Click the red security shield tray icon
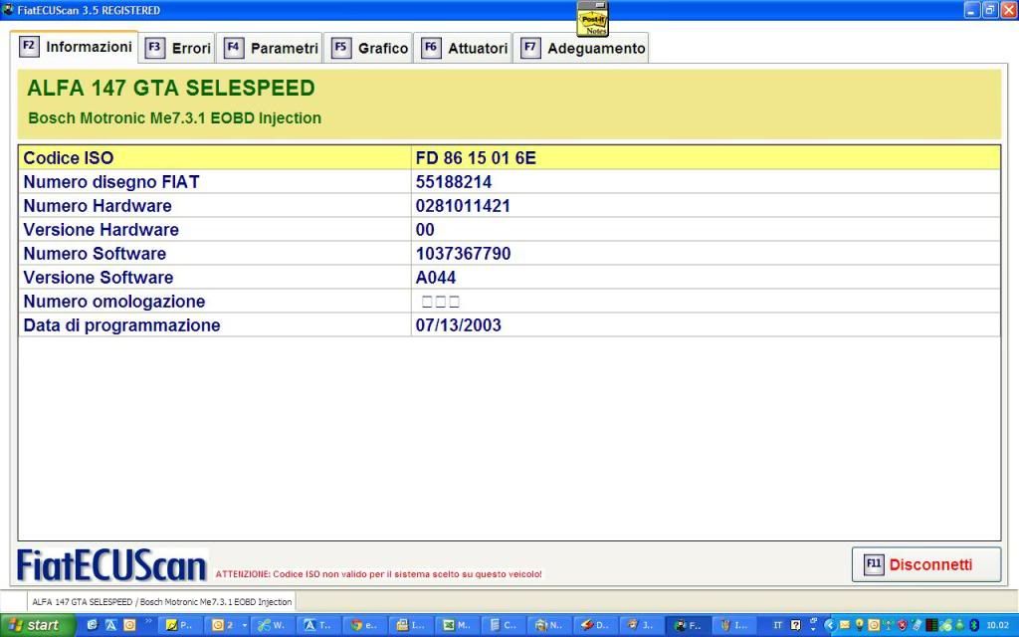Screen dimensions: 1019x637 [901, 625]
